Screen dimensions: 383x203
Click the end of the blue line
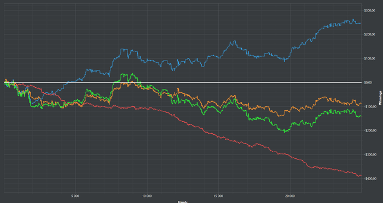[x=361, y=23]
